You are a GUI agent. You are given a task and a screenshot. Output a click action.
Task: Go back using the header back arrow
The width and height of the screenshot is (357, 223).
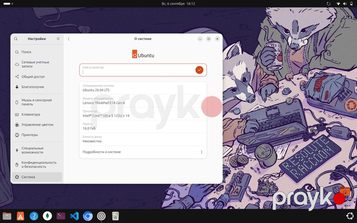[x=69, y=39]
